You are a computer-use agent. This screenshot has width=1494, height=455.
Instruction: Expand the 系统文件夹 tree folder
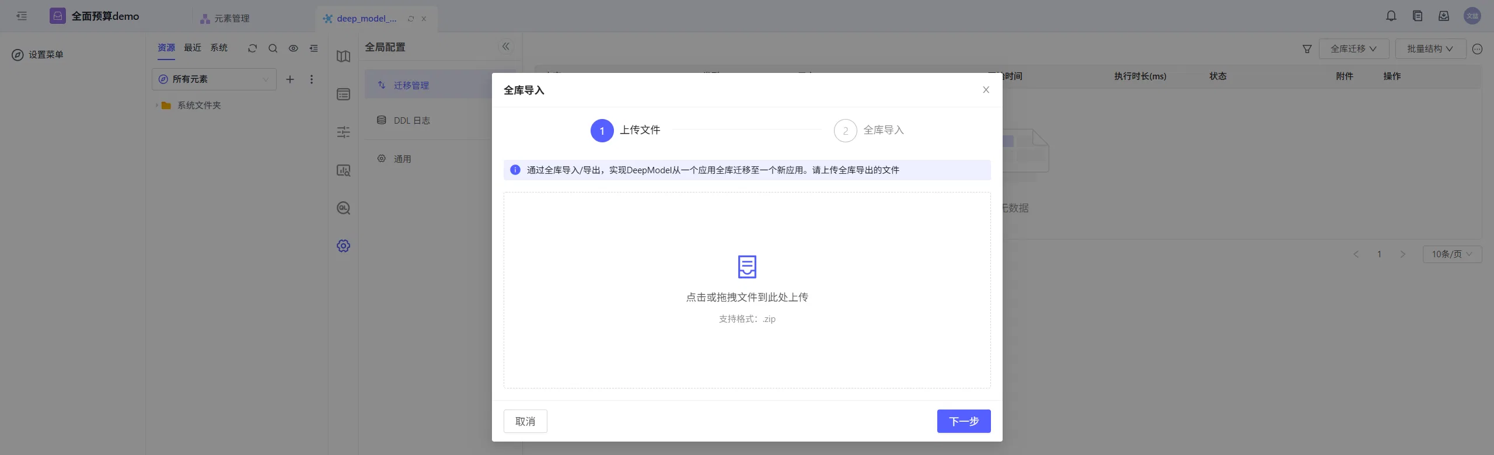pyautogui.click(x=156, y=106)
